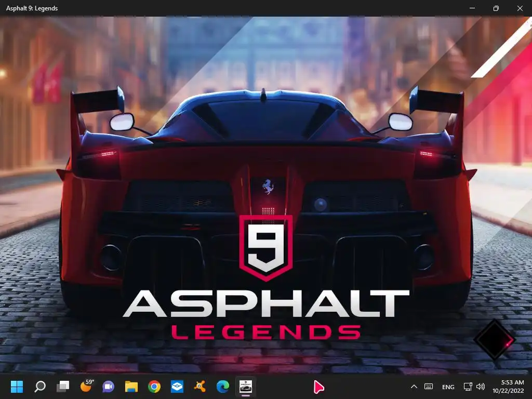Click the Asphalt 9: Legends title text
The height and width of the screenshot is (399, 532).
tap(32, 8)
